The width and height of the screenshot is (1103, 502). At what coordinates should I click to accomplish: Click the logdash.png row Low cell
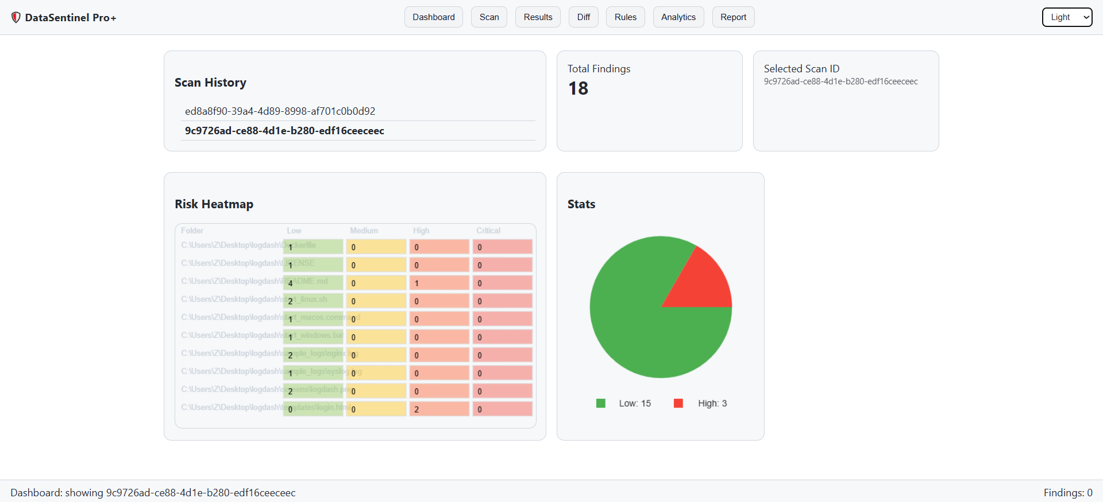(x=313, y=391)
